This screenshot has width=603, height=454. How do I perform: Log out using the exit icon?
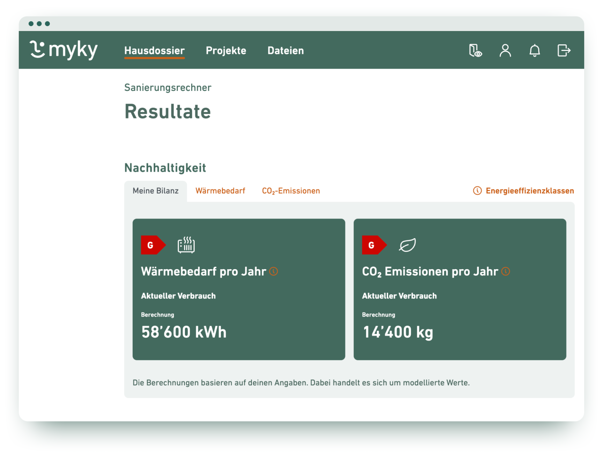tap(563, 51)
